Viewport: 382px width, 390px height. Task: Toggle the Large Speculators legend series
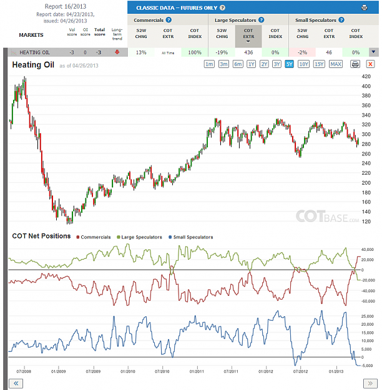click(139, 237)
